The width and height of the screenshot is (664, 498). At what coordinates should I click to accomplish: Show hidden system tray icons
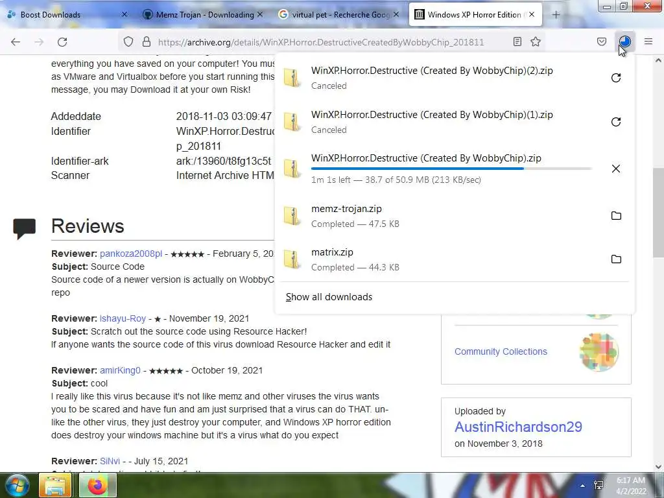[583, 486]
